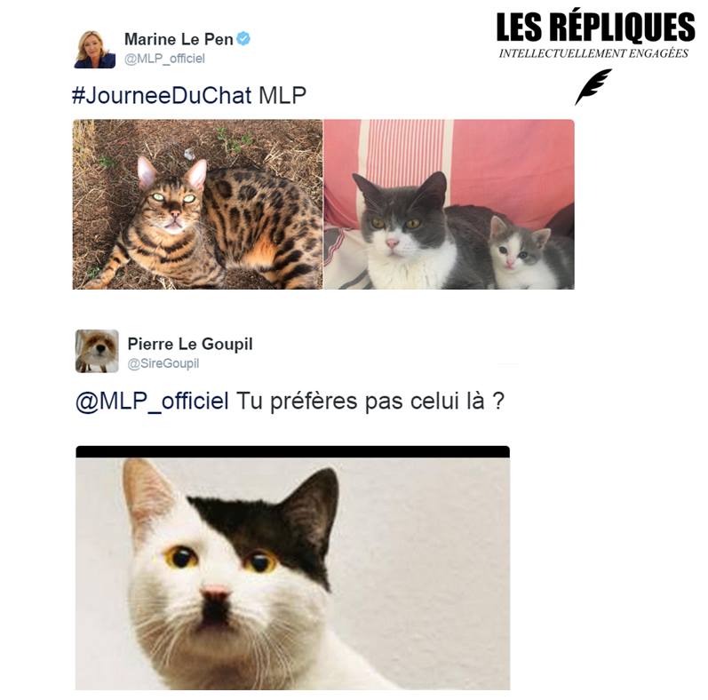Open the #JourneeDuChat hashtag
The height and width of the screenshot is (700, 708).
point(162,96)
